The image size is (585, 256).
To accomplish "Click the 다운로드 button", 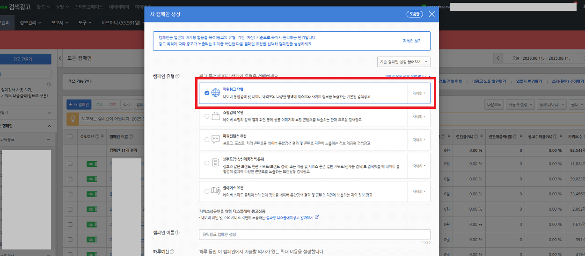I will pyautogui.click(x=494, y=105).
